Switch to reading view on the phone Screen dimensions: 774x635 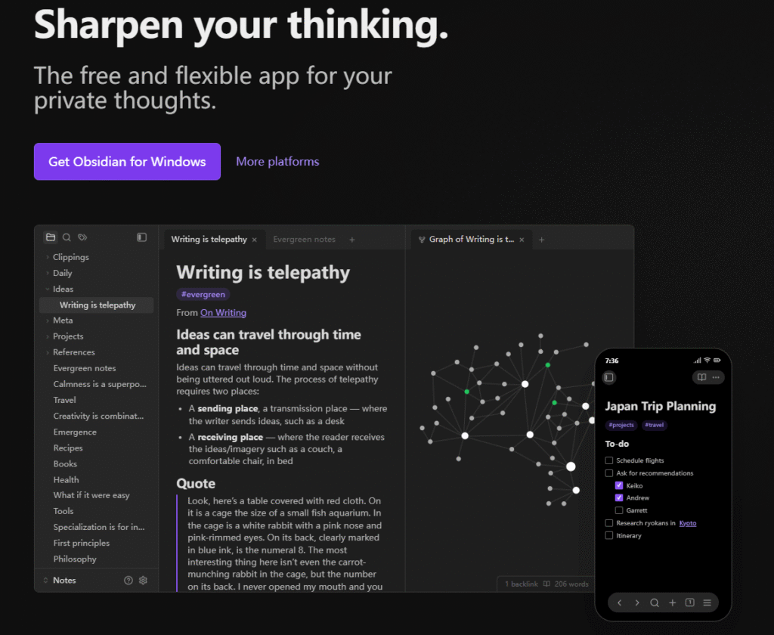click(701, 377)
